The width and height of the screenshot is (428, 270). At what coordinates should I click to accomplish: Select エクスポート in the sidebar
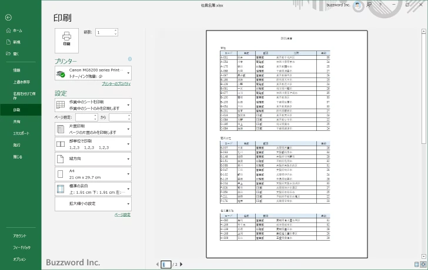click(x=21, y=133)
